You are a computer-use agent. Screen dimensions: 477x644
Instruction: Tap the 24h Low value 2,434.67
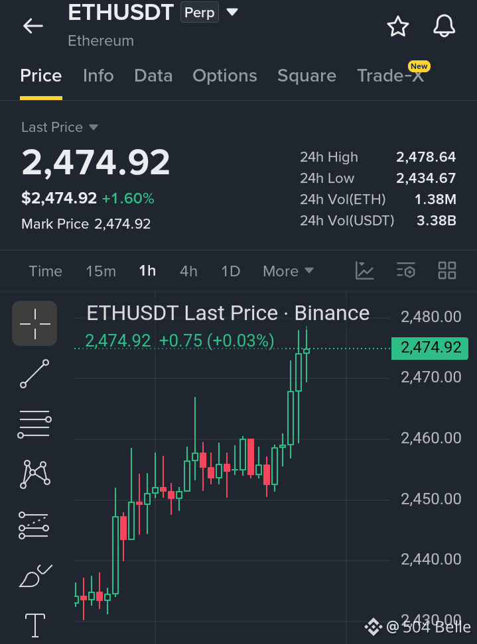pyautogui.click(x=426, y=178)
